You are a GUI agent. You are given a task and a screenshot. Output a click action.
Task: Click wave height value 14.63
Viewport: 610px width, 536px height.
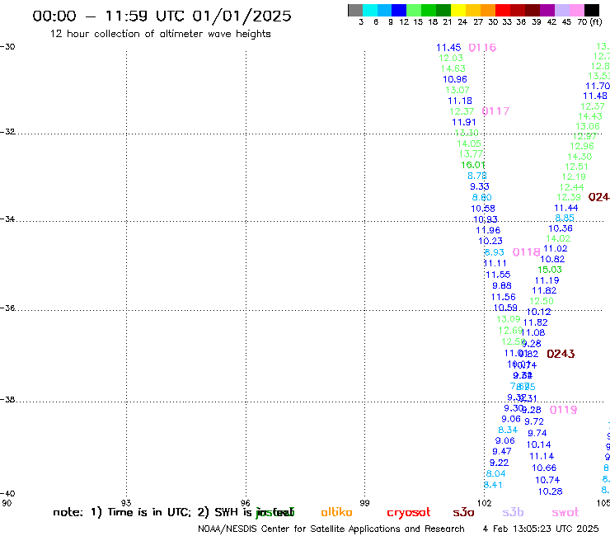click(x=453, y=68)
